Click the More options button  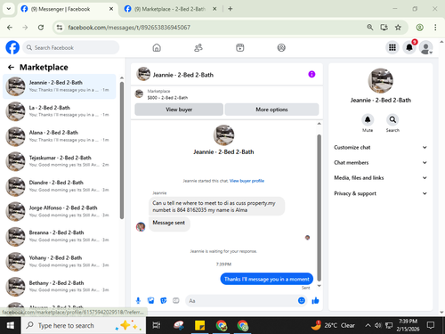coord(271,110)
